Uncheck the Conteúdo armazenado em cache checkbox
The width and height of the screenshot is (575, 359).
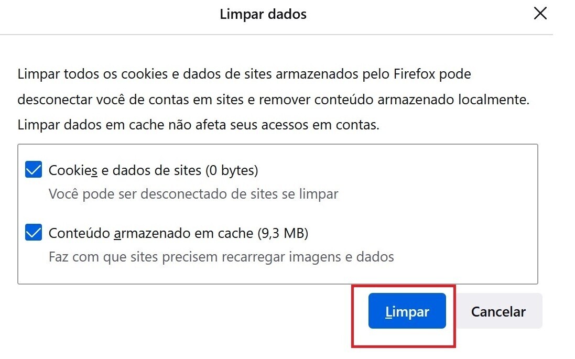[x=34, y=233]
